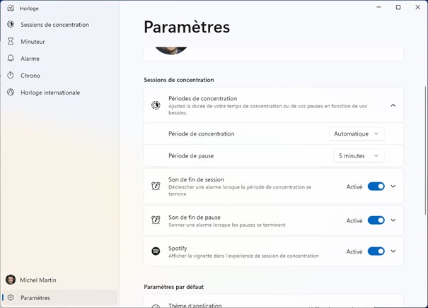The width and height of the screenshot is (428, 308).
Task: Open the Minuteur page
Action: [33, 42]
